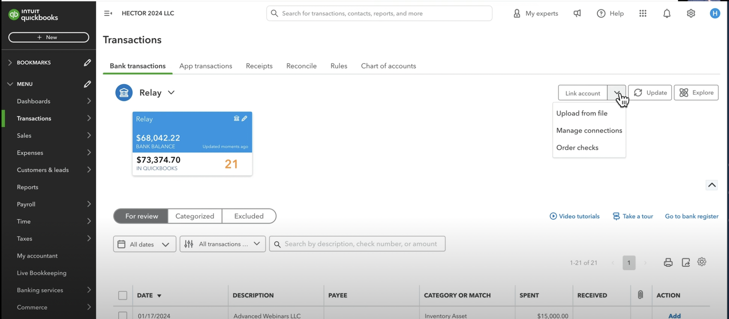Open Sales in the sidebar
729x319 pixels.
[x=24, y=135]
